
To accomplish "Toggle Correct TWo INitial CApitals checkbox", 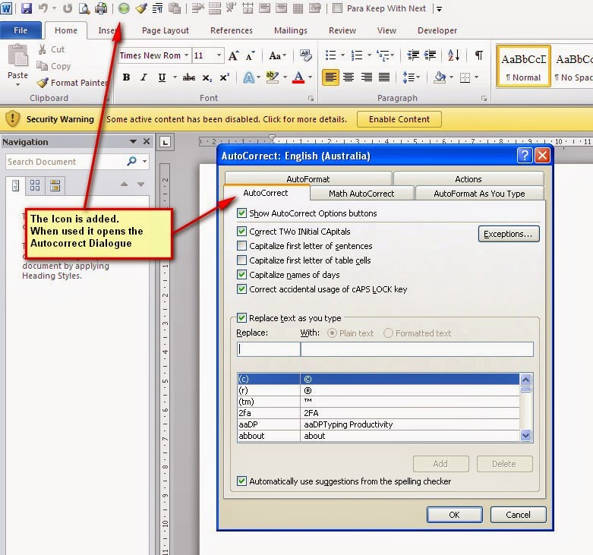I will (241, 231).
